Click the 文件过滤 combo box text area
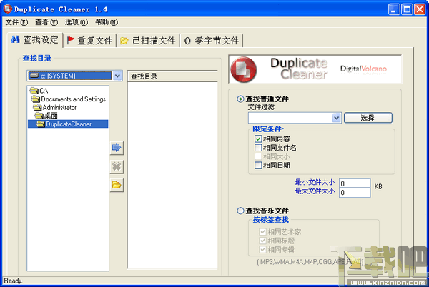The width and height of the screenshot is (429, 287). (x=290, y=118)
